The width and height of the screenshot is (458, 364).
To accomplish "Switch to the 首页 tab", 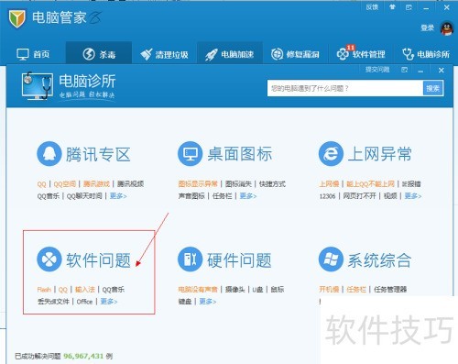I will (33, 54).
